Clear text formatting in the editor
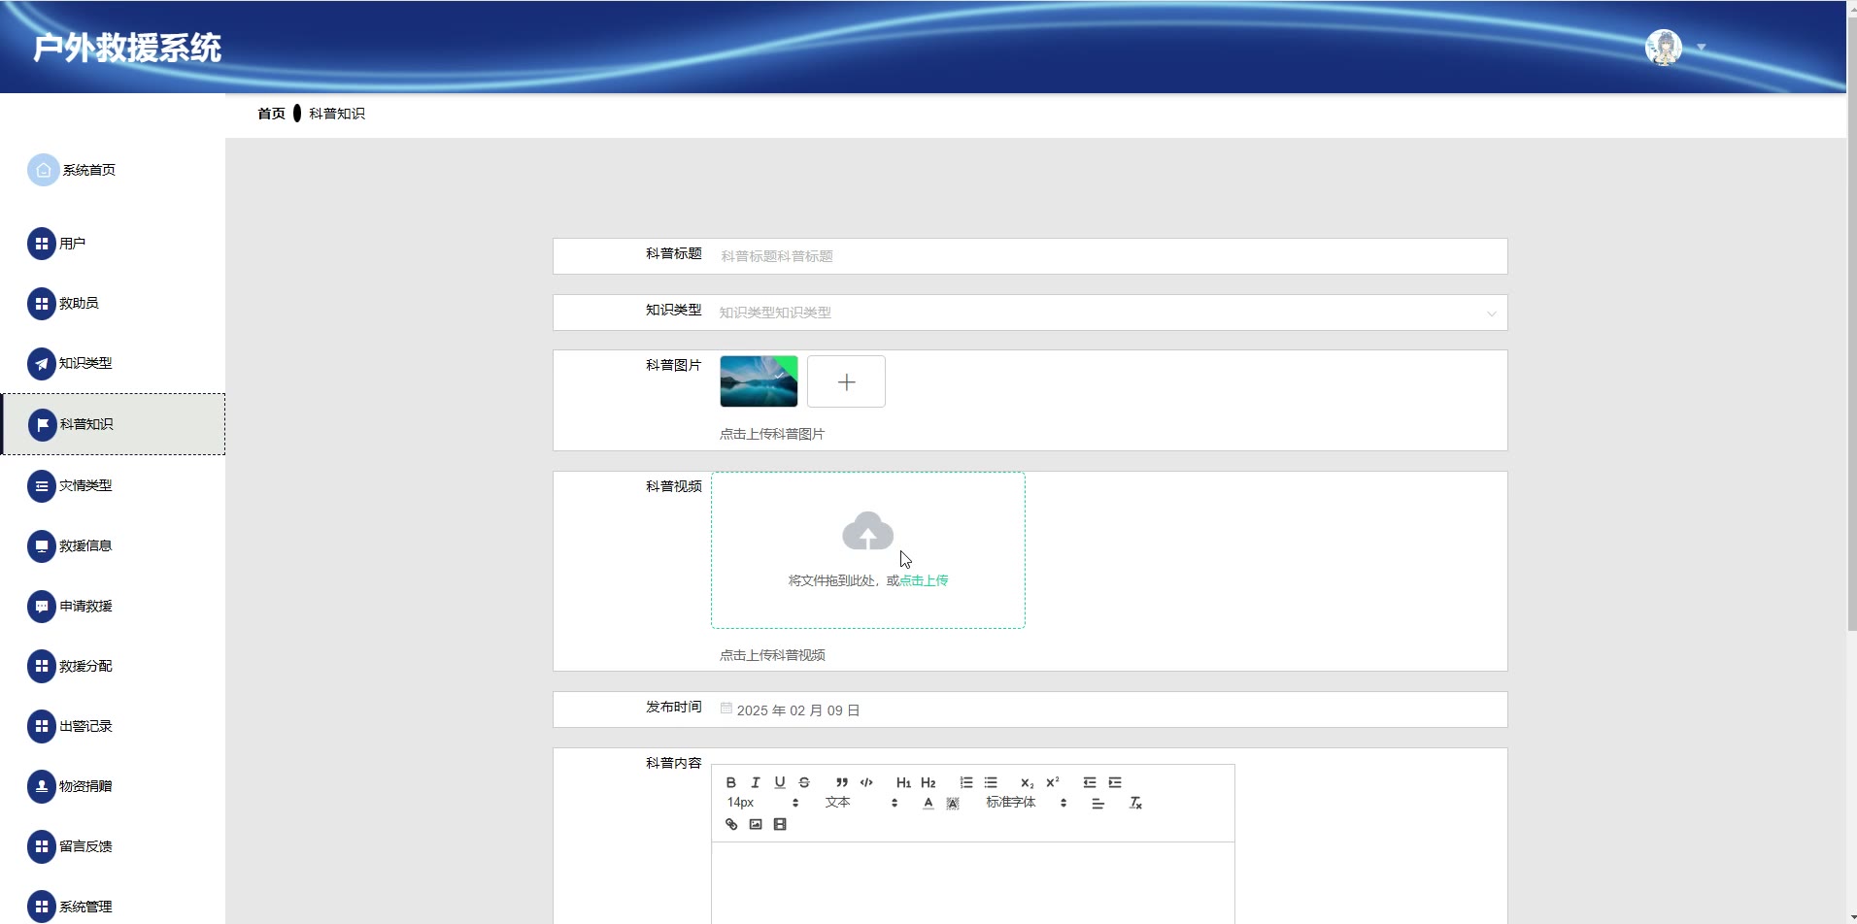The image size is (1857, 924). pos(1135,803)
